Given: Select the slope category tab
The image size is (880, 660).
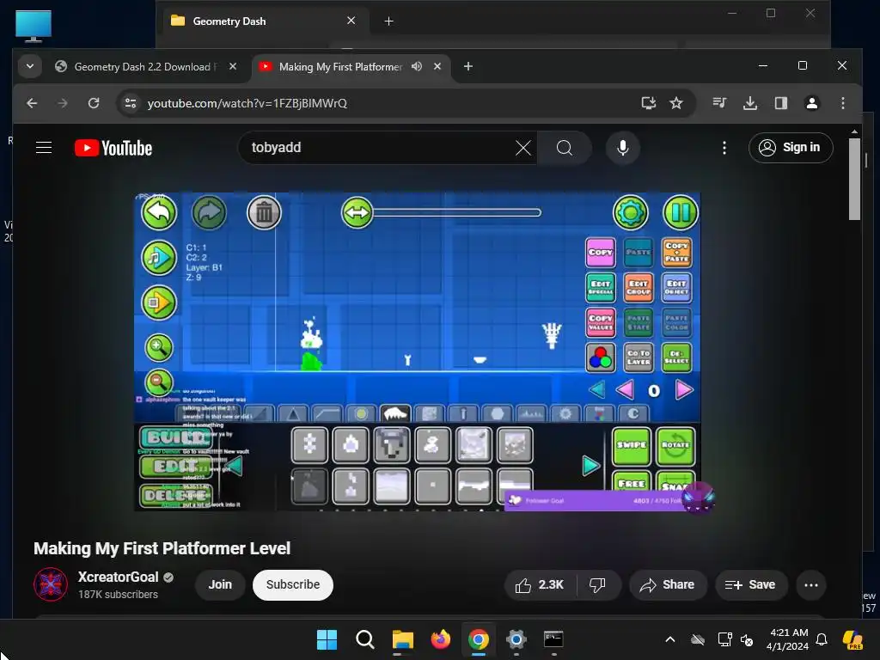Looking at the screenshot, I should (327, 414).
